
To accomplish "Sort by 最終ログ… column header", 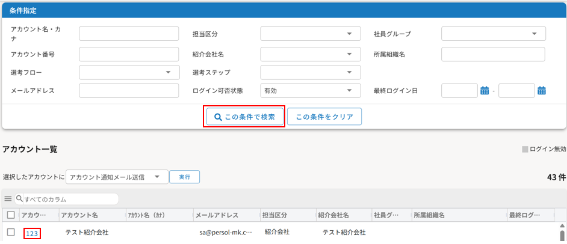I will [x=530, y=215].
